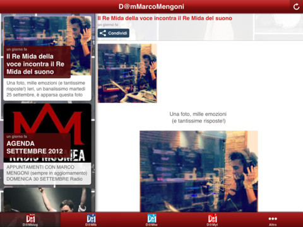Image resolution: width=303 pixels, height=227 pixels.
Task: Open the article title 'Il Re Mida della voce'
Action: [165, 18]
